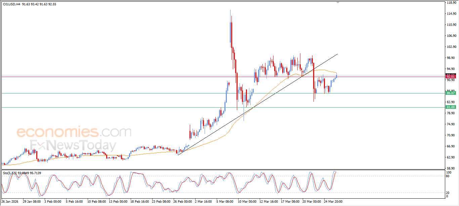This screenshot has height=206, width=459.
Task: Click the chart shift triangle marker at top
Action: 338,2
